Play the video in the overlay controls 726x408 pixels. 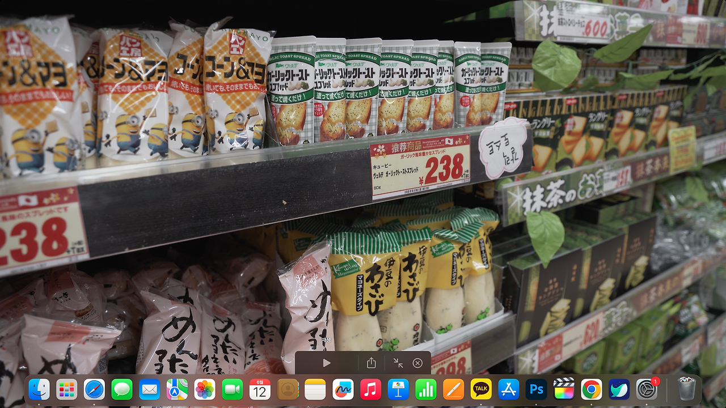(326, 363)
